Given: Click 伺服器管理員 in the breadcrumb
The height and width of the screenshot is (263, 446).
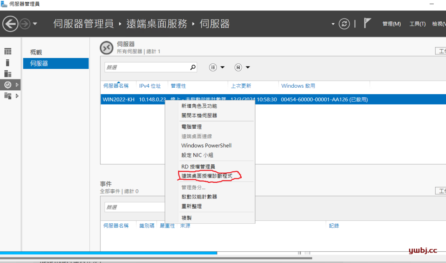Looking at the screenshot, I should pyautogui.click(x=83, y=24).
